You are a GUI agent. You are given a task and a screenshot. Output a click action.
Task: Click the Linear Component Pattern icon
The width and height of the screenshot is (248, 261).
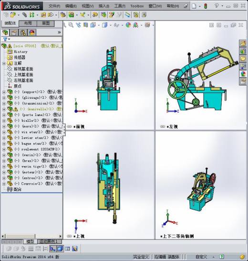click(x=31, y=15)
